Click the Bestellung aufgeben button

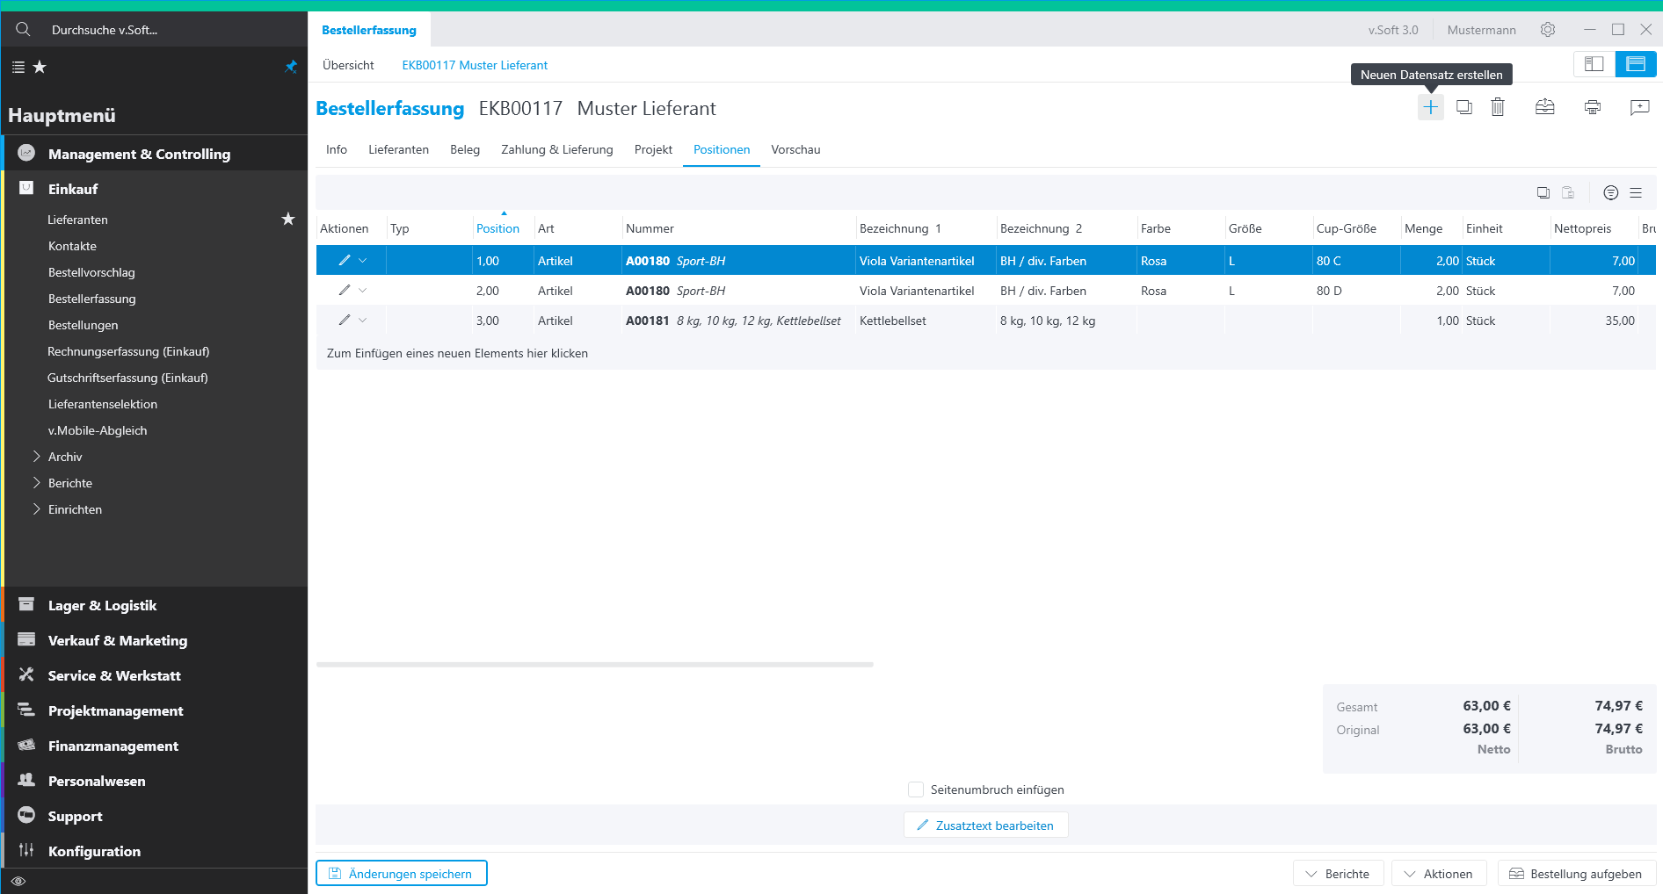1576,874
